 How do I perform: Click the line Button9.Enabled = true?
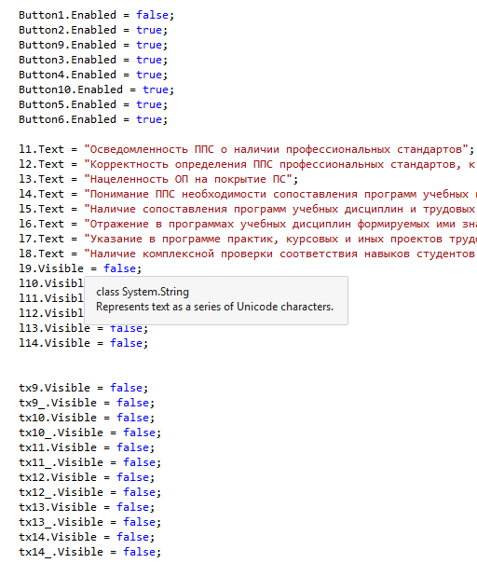tap(93, 45)
